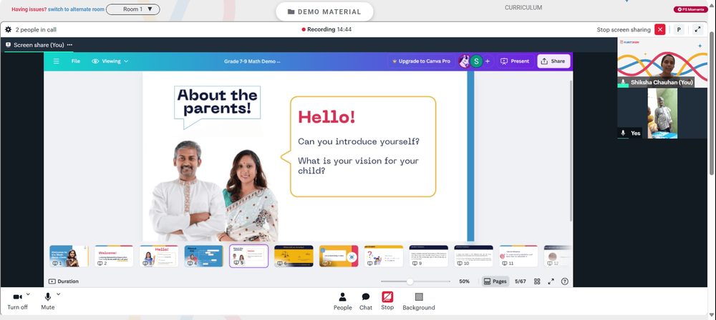Image resolution: width=716 pixels, height=320 pixels.
Task: Select slide thumbnail 7
Action: tap(339, 256)
